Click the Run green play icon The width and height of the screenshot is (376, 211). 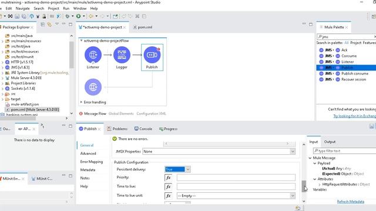(78, 16)
